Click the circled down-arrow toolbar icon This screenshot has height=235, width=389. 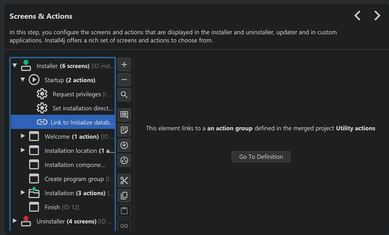pos(124,145)
